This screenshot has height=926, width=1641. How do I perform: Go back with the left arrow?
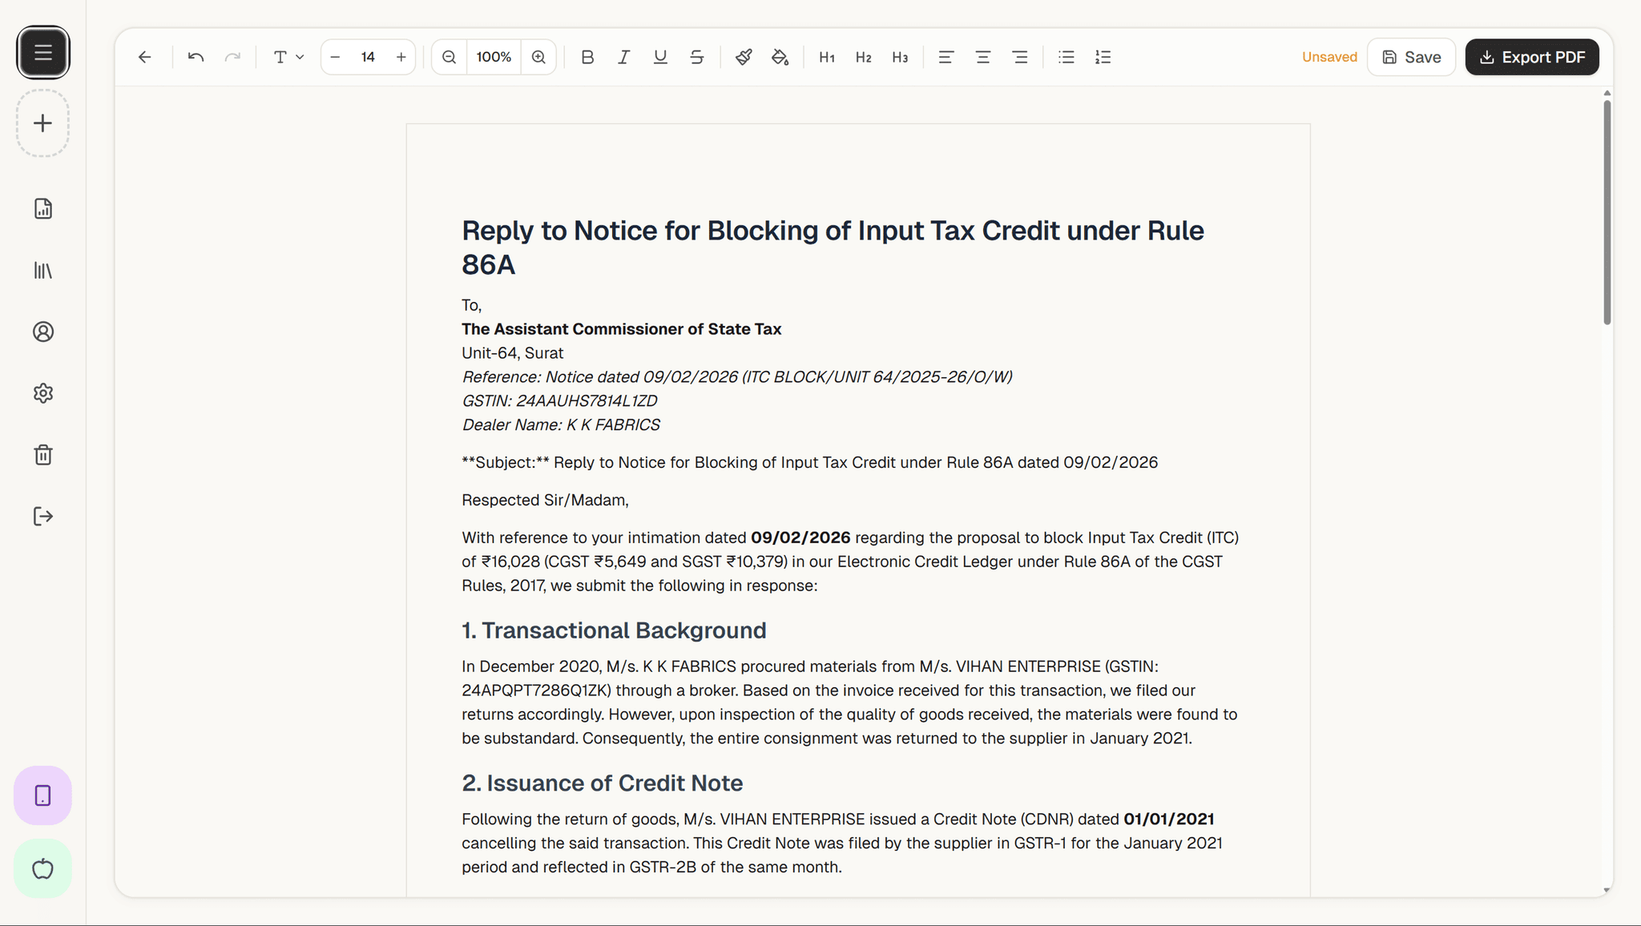pos(145,57)
